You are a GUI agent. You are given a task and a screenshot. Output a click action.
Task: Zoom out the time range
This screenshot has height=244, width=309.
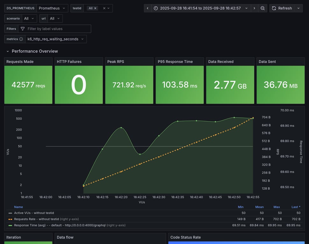point(262,8)
